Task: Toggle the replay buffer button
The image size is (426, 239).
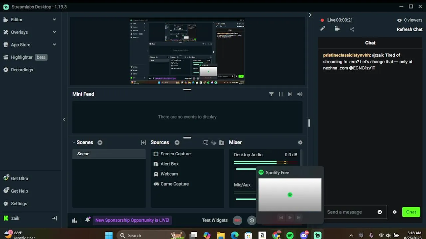Action: (x=252, y=220)
